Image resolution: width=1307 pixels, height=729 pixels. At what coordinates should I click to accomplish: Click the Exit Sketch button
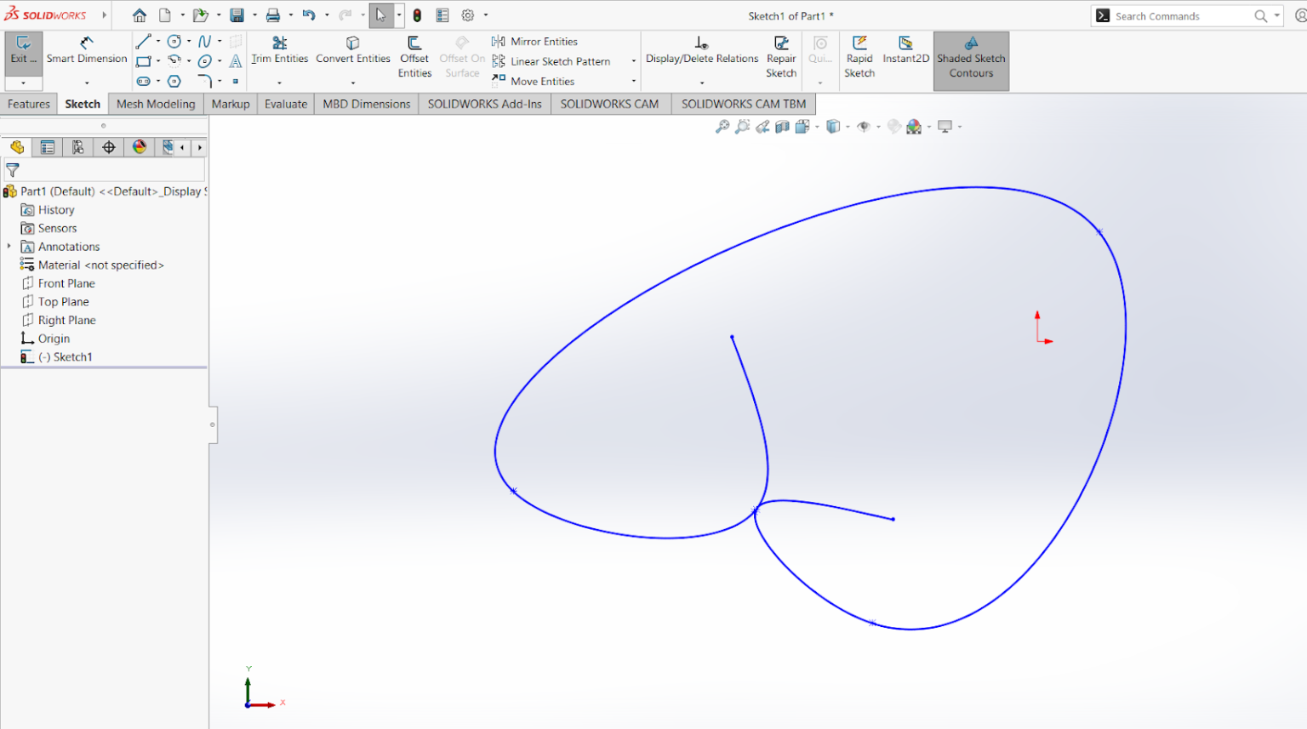(23, 51)
